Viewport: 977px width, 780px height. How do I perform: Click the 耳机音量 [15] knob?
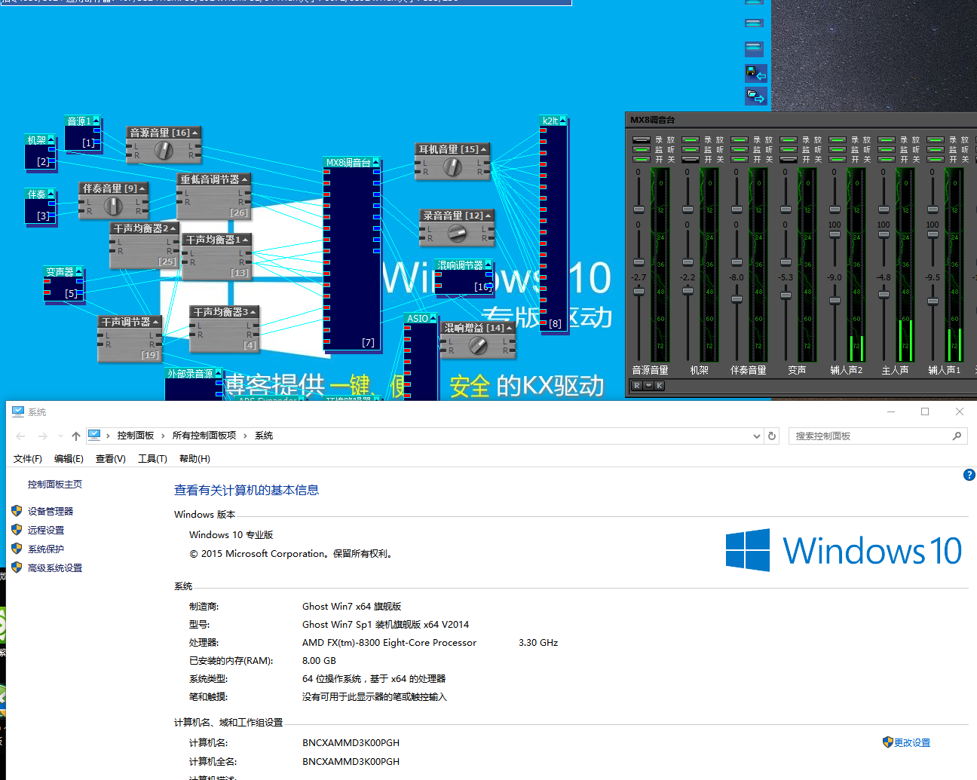click(452, 167)
